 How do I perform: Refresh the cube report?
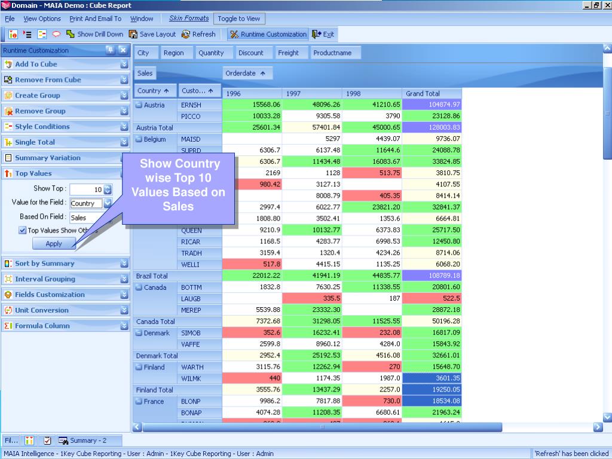[186, 35]
